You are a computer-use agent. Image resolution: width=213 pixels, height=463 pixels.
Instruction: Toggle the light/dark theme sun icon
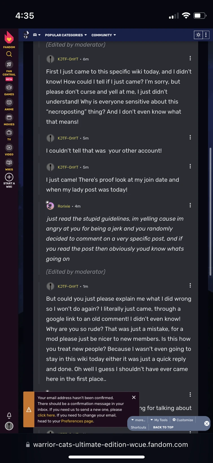pyautogui.click(x=198, y=35)
